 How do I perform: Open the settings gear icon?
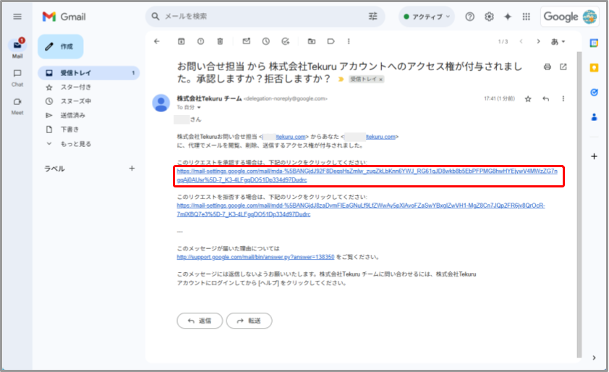pyautogui.click(x=489, y=17)
